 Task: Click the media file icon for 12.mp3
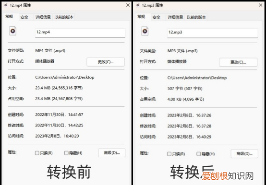click(145, 31)
